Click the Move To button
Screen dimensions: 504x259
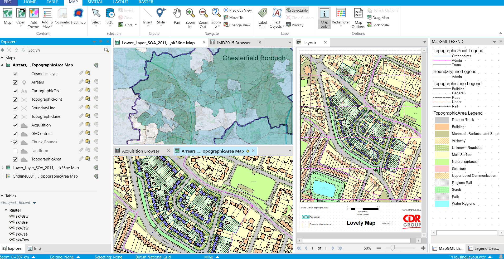click(x=234, y=18)
